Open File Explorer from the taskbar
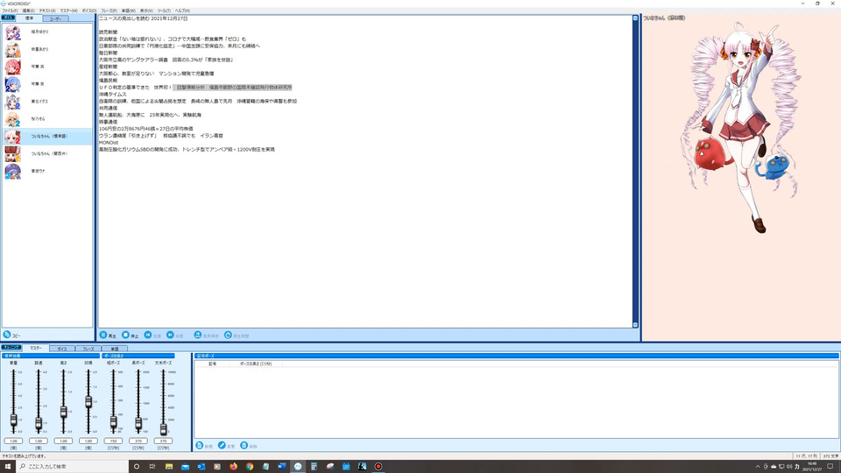This screenshot has height=473, width=841. click(x=169, y=466)
